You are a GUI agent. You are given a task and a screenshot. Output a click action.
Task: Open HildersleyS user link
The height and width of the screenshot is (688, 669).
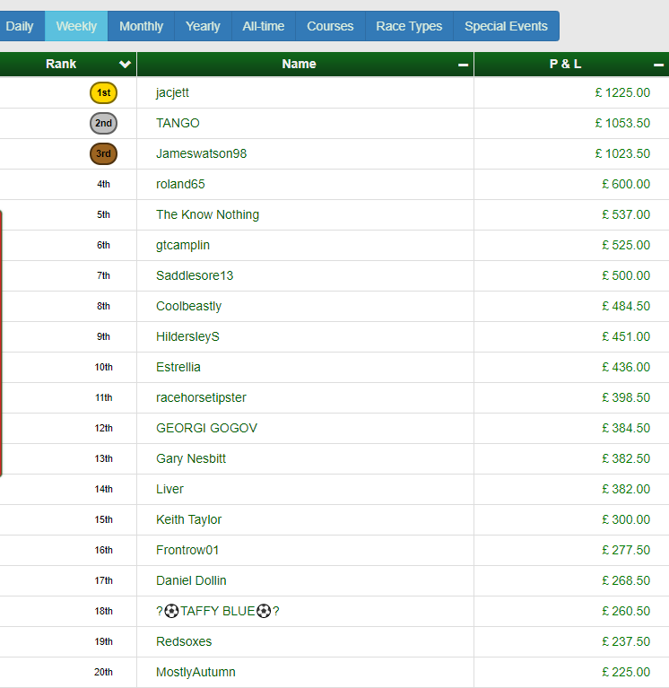(x=187, y=336)
